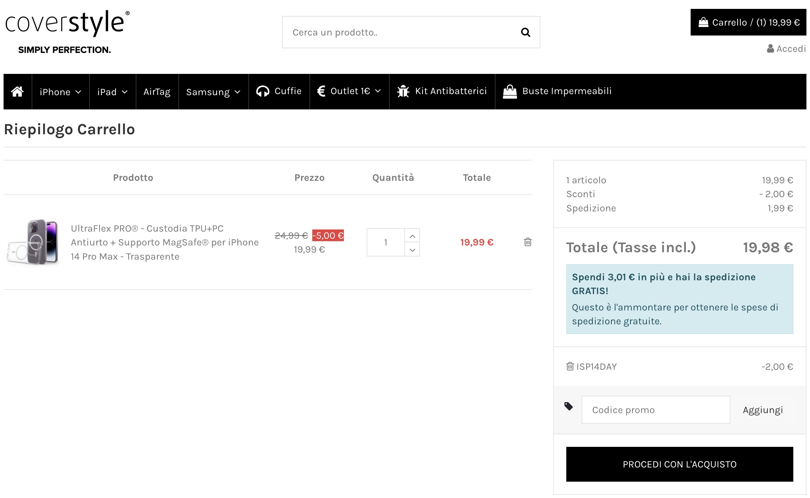Delete the ISP14DAY promo code via trash icon

coord(570,366)
